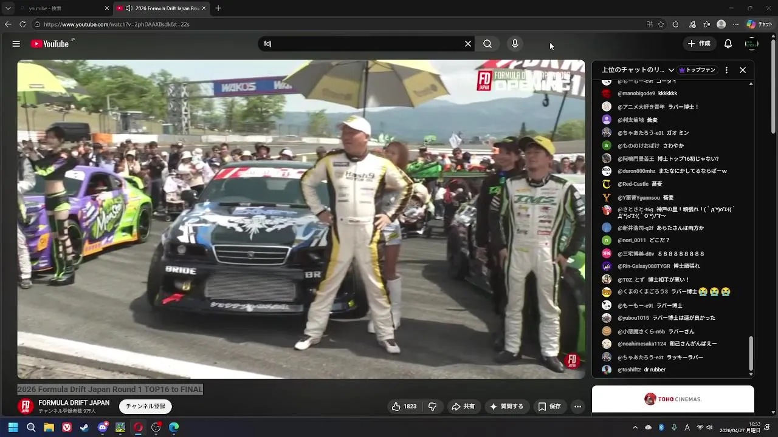Open browser settings three-dot menu

pos(736,24)
